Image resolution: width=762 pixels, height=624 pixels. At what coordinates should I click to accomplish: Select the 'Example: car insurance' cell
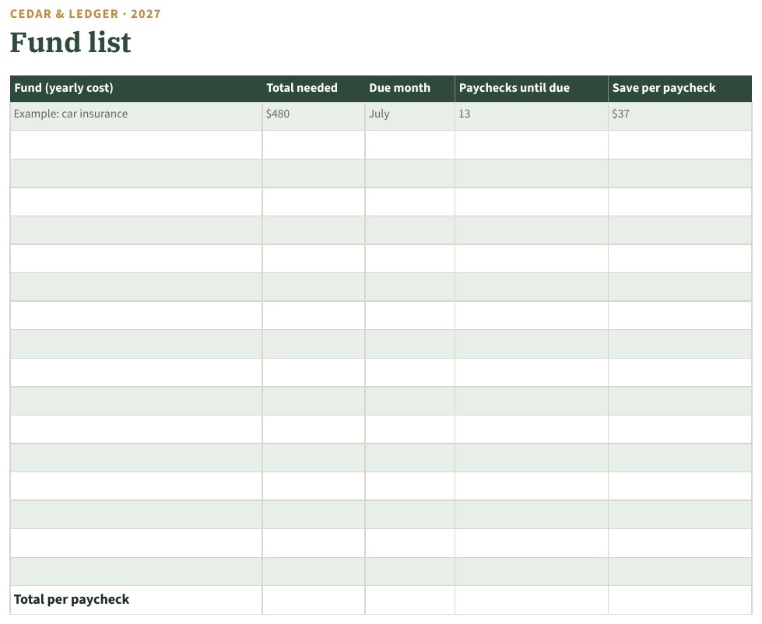point(136,116)
